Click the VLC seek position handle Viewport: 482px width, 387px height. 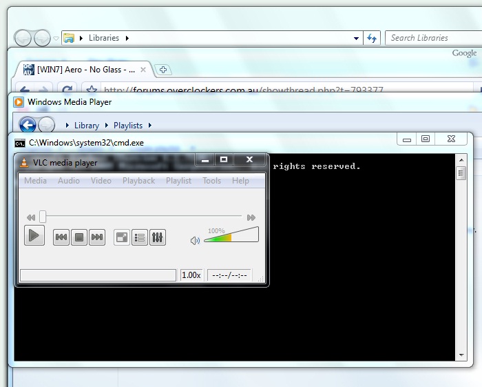43,217
